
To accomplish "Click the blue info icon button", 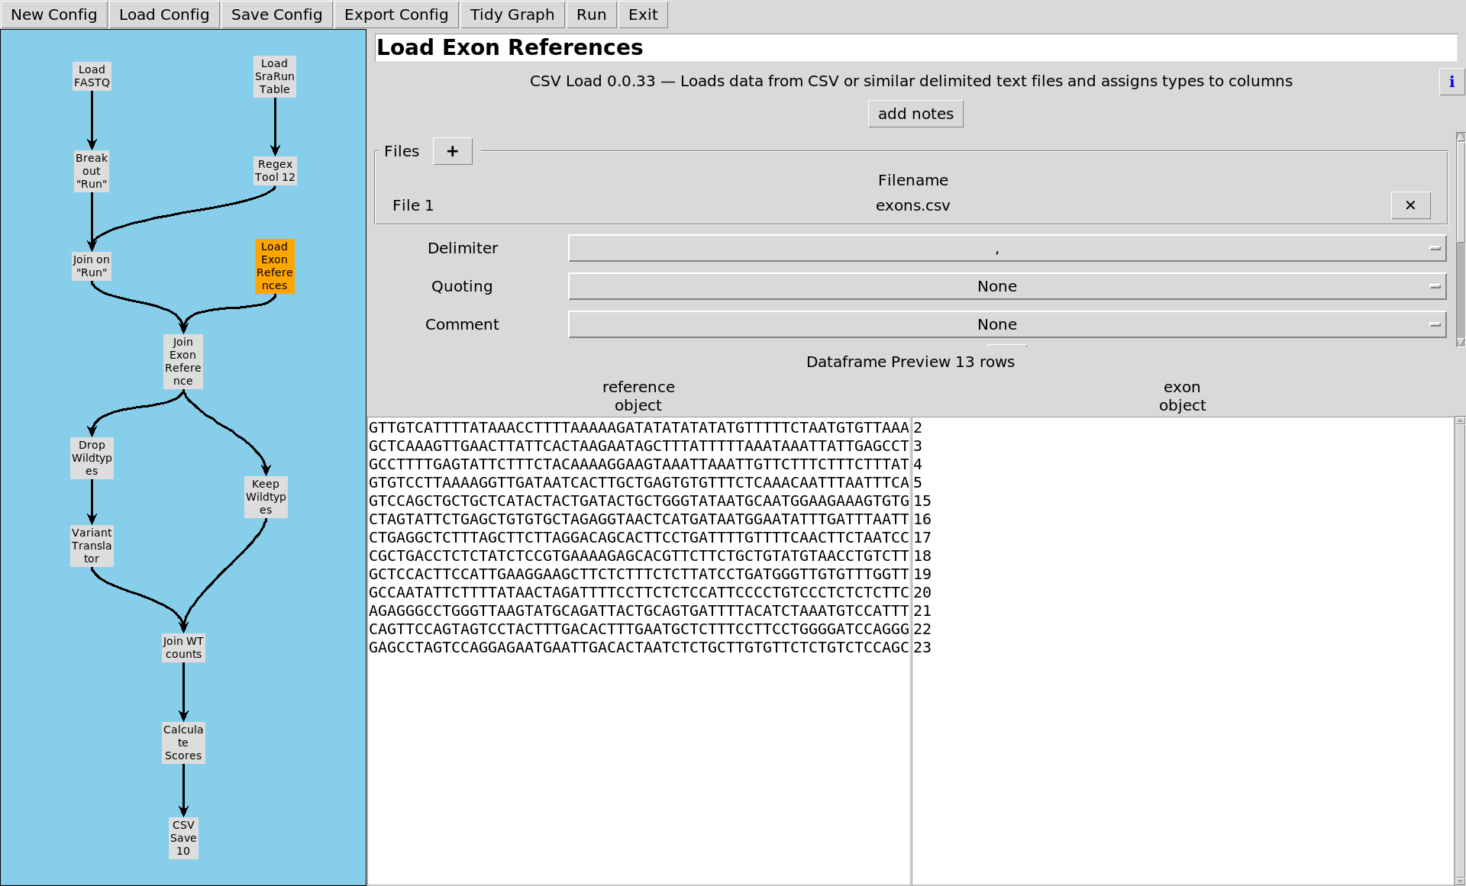I will click(x=1451, y=82).
